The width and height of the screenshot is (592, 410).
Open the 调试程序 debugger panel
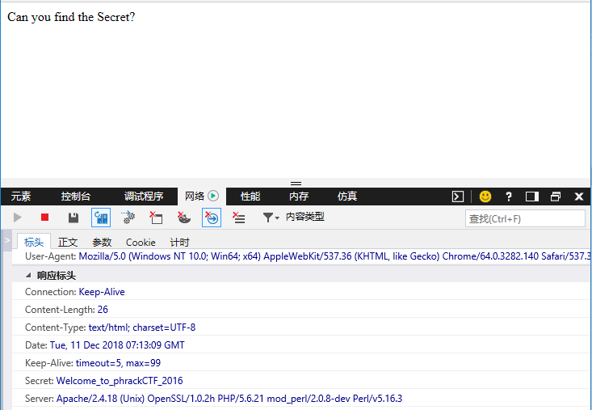pos(144,197)
